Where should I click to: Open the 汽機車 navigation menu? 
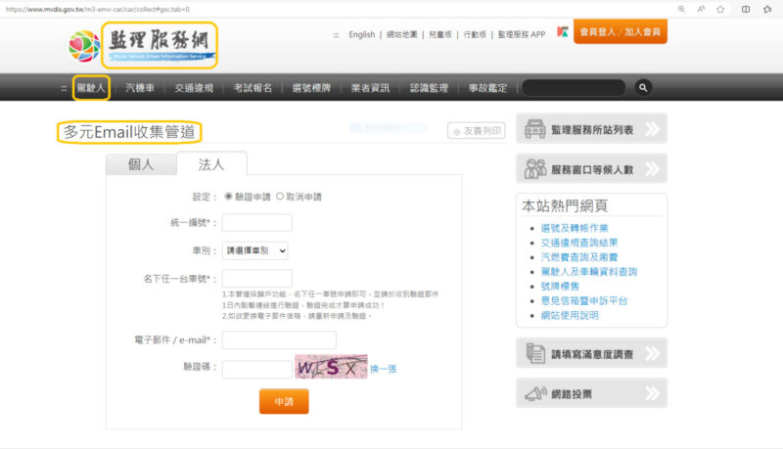(140, 88)
